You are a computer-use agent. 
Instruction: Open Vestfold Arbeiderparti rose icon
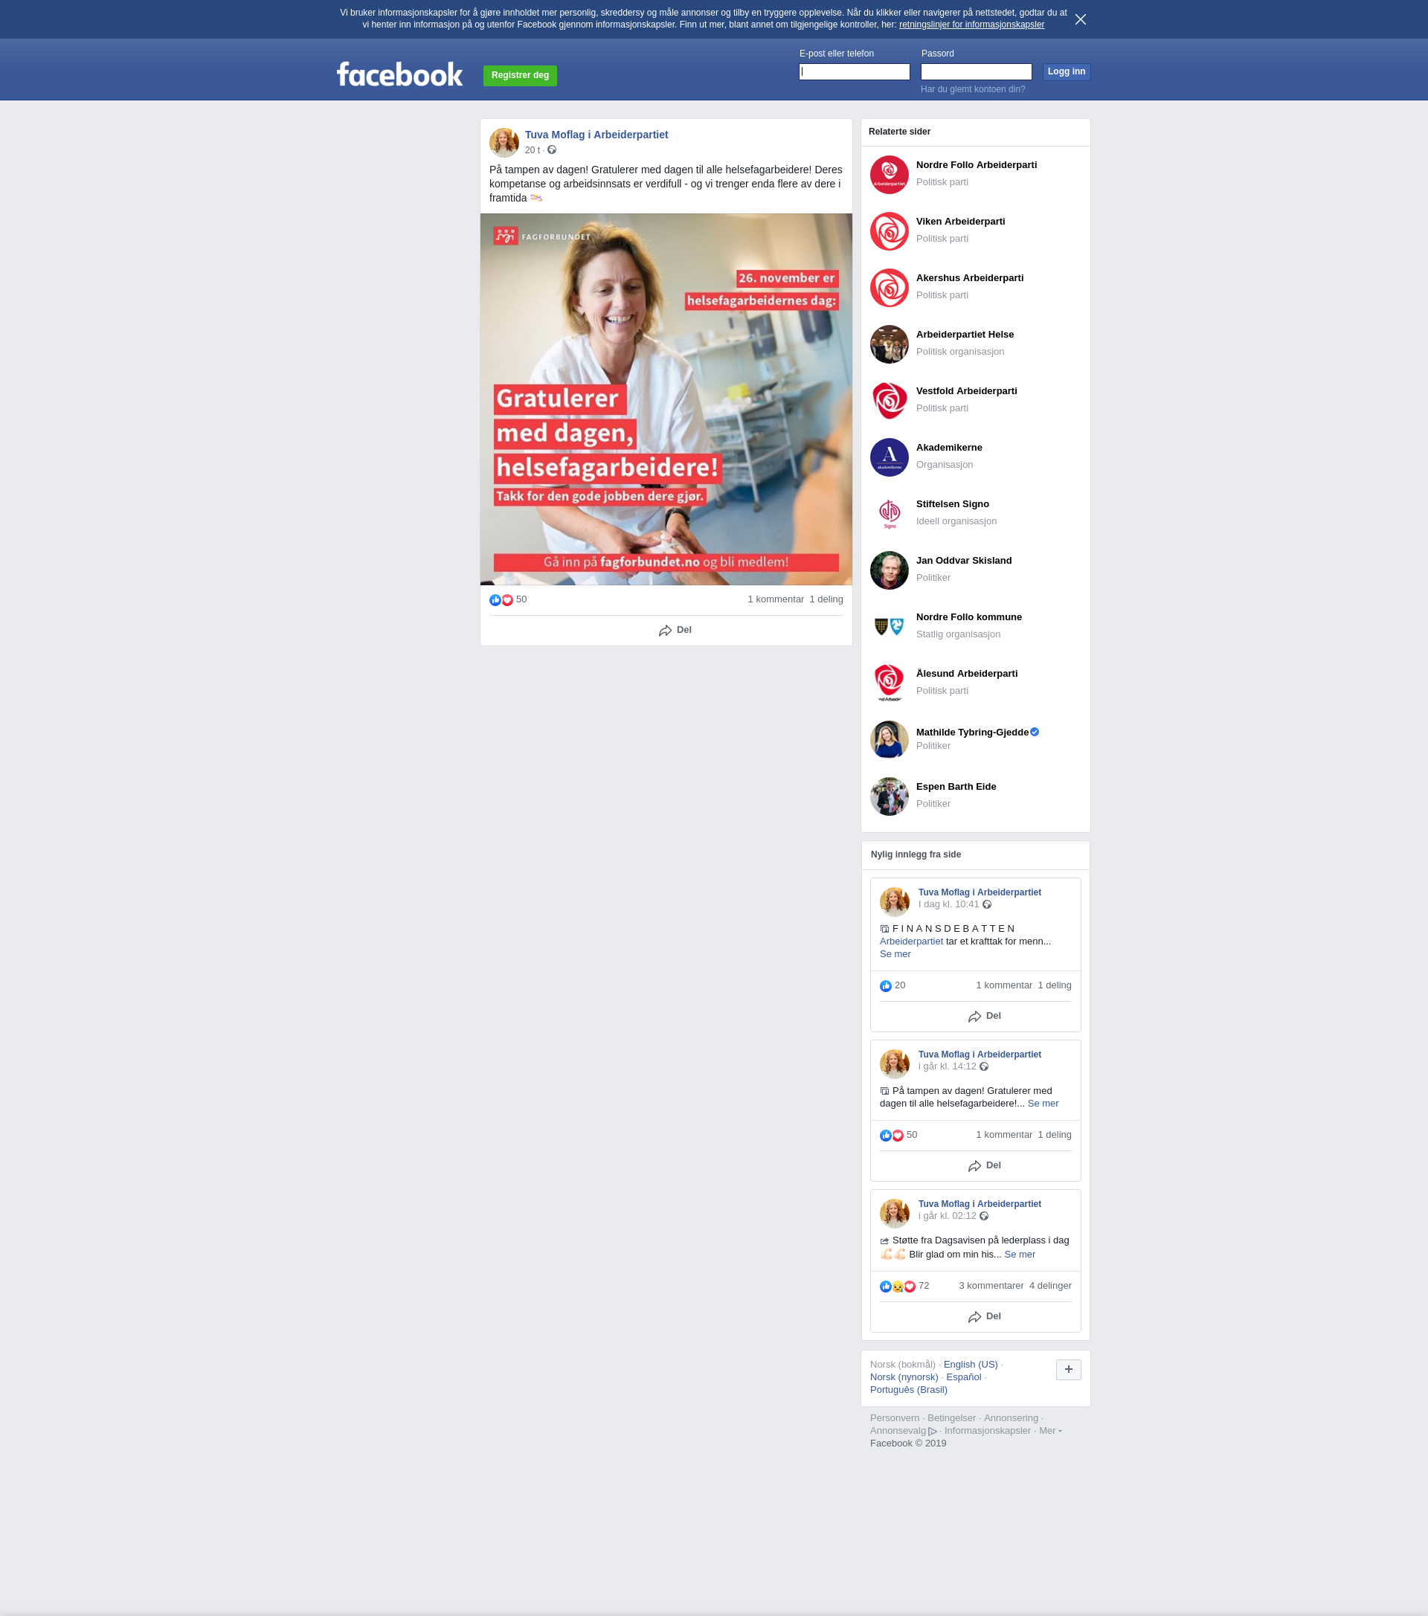click(889, 401)
